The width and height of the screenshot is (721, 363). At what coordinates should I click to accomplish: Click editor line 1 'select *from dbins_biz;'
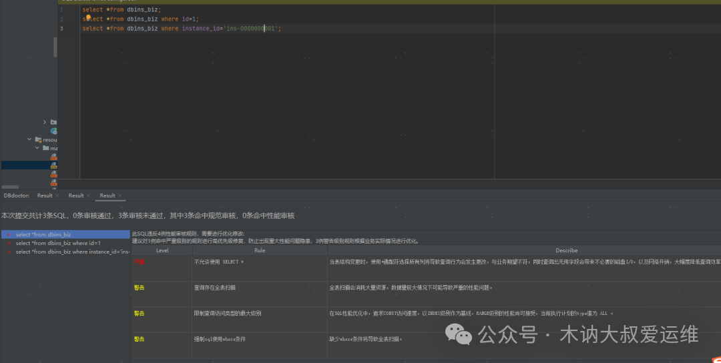tap(122, 9)
